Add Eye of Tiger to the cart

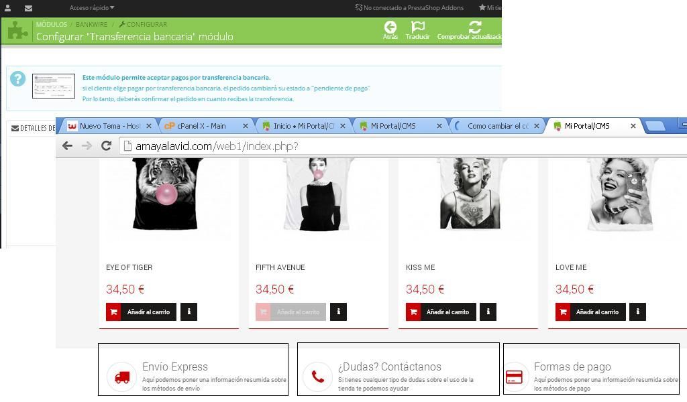pos(141,312)
